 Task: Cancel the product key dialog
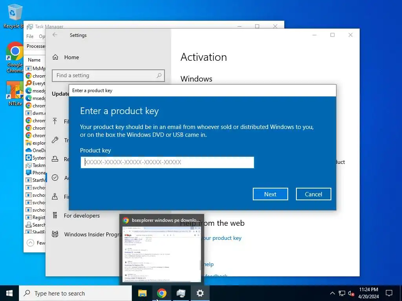click(x=313, y=194)
